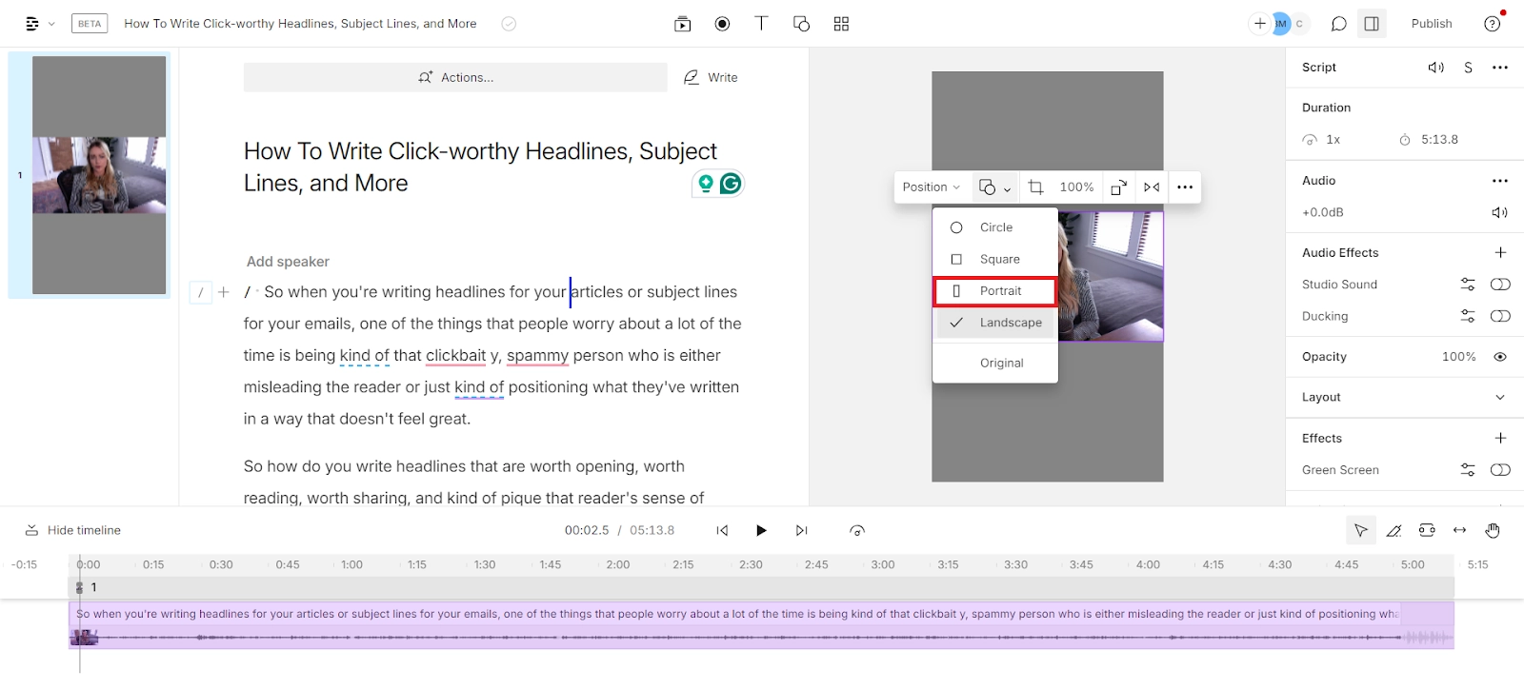Select the arrow pointer tool in timeline

point(1361,531)
